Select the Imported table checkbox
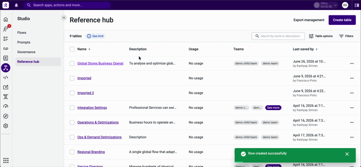The width and height of the screenshot is (361, 167). 72,78
